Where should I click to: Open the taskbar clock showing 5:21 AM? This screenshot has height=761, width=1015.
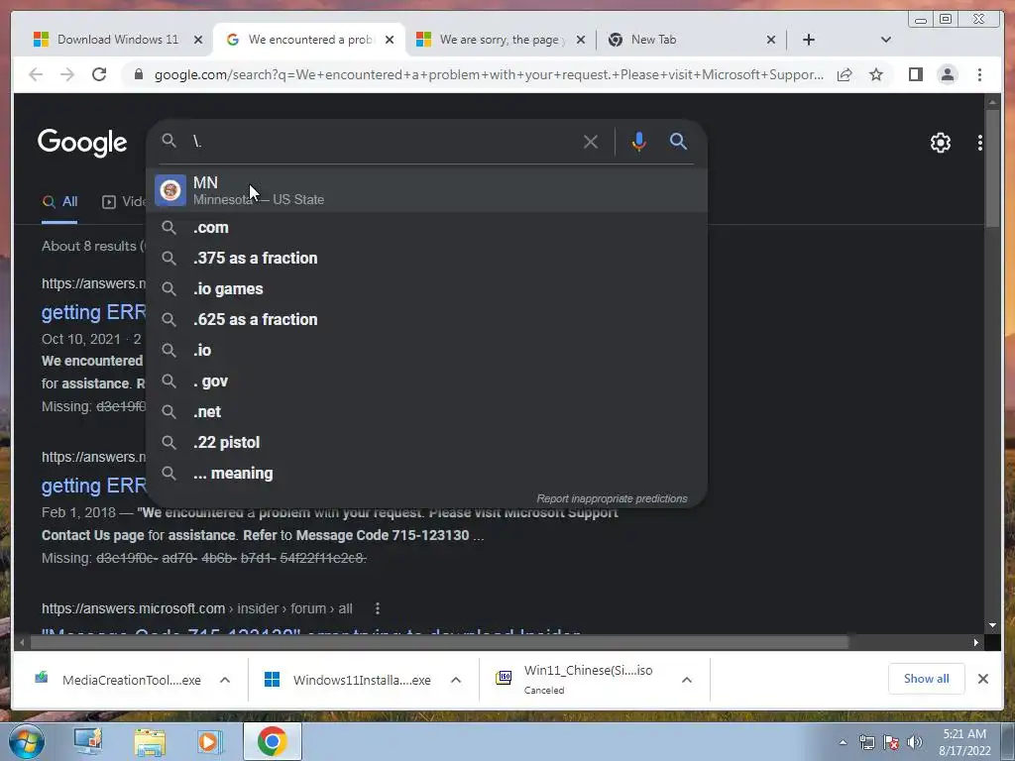coord(964,742)
